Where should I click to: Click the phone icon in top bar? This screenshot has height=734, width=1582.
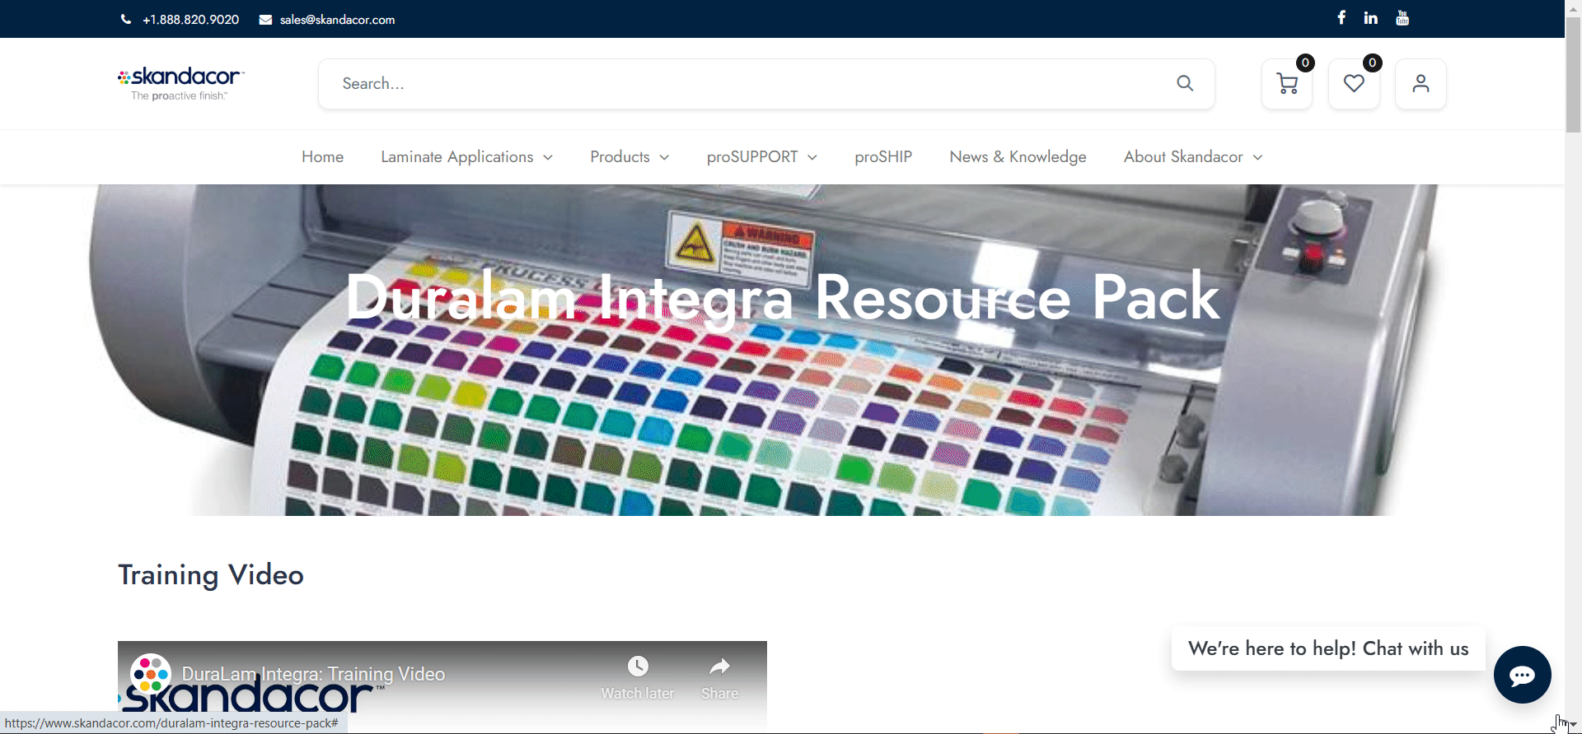click(126, 19)
